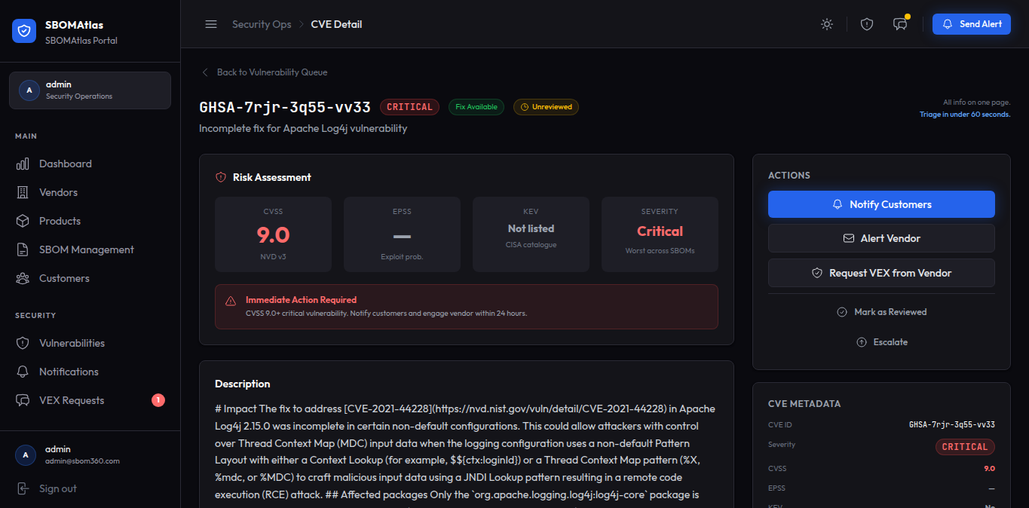The image size is (1029, 508).
Task: Click the Vendors building icon
Action: [23, 192]
